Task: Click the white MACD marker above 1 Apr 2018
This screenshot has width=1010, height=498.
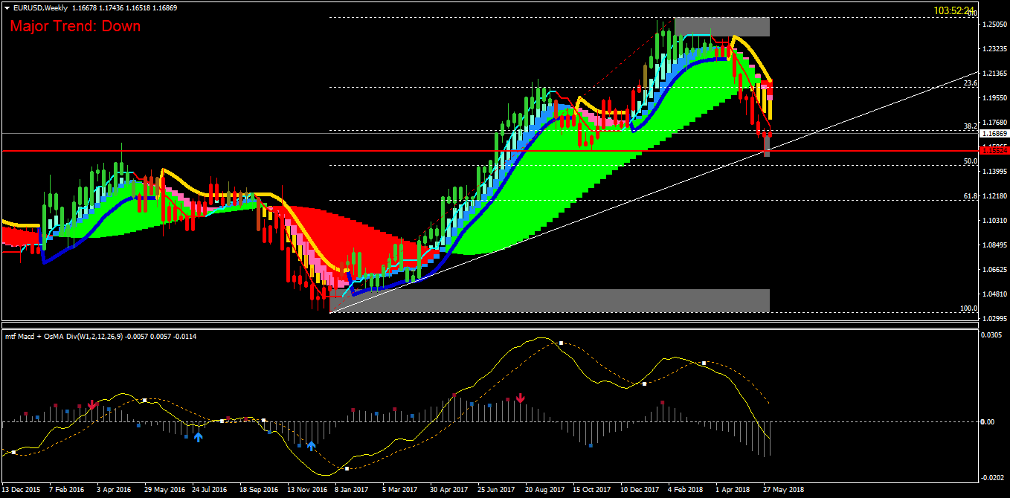Action: [x=703, y=363]
